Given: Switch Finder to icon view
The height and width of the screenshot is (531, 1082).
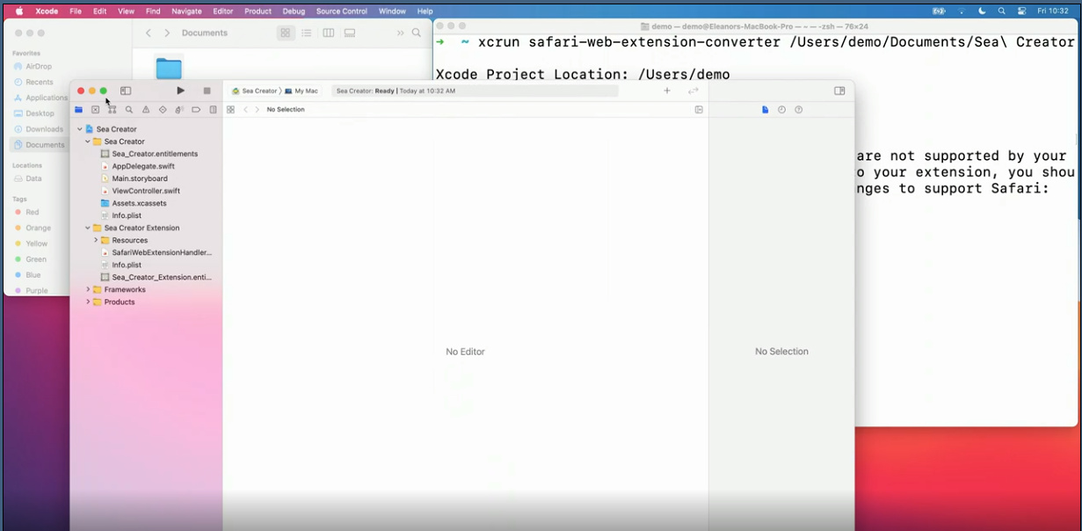Looking at the screenshot, I should [285, 33].
